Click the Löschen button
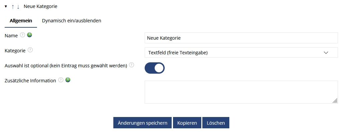 click(216, 123)
